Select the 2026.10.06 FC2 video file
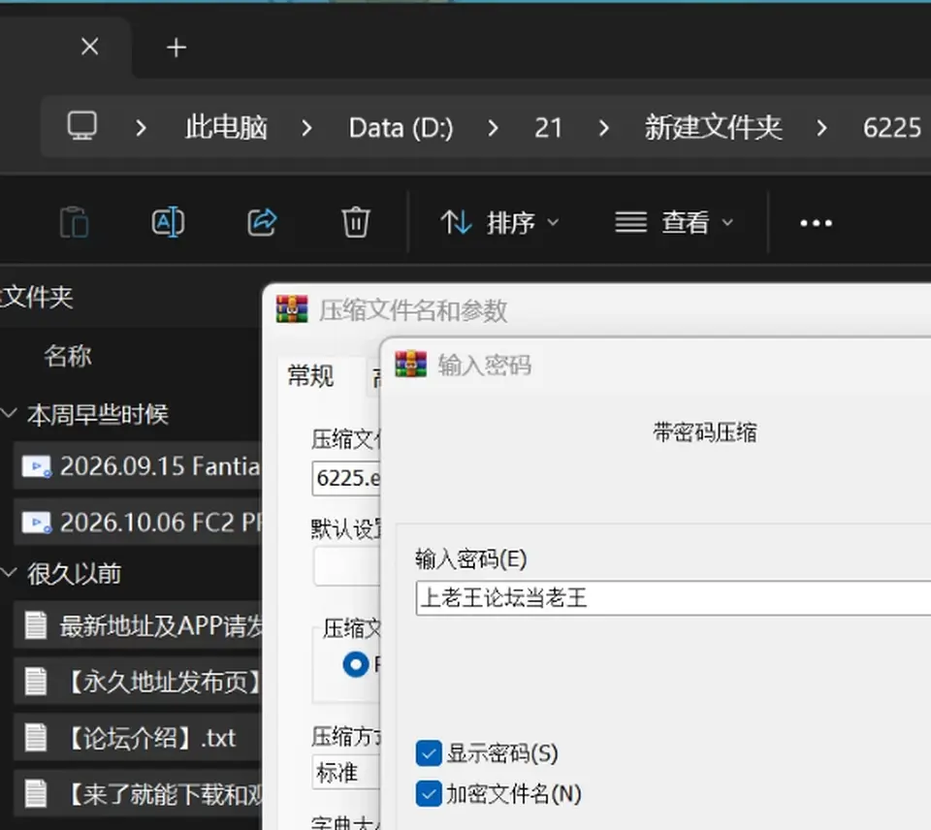This screenshot has width=931, height=830. [x=138, y=523]
